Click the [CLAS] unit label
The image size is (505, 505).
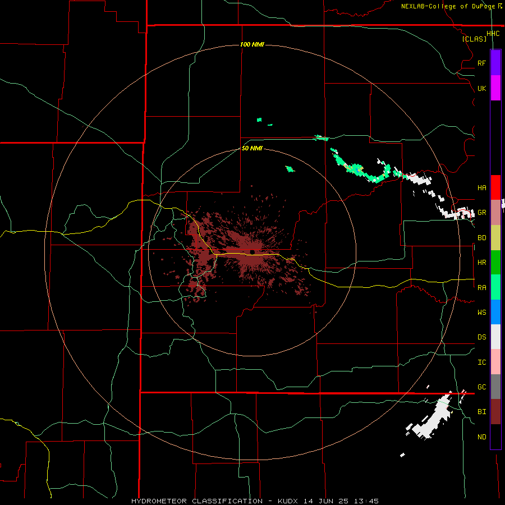point(474,39)
